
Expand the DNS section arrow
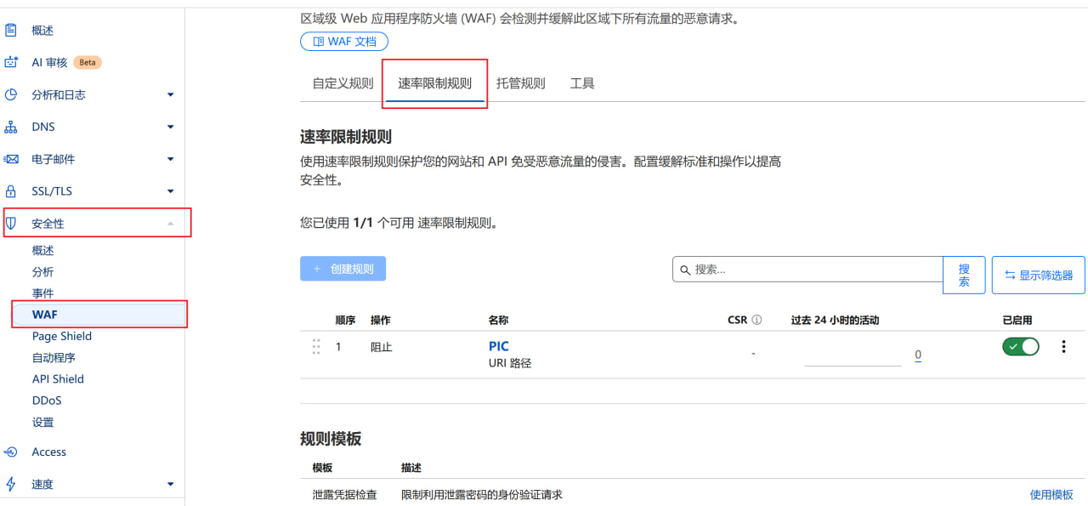170,128
